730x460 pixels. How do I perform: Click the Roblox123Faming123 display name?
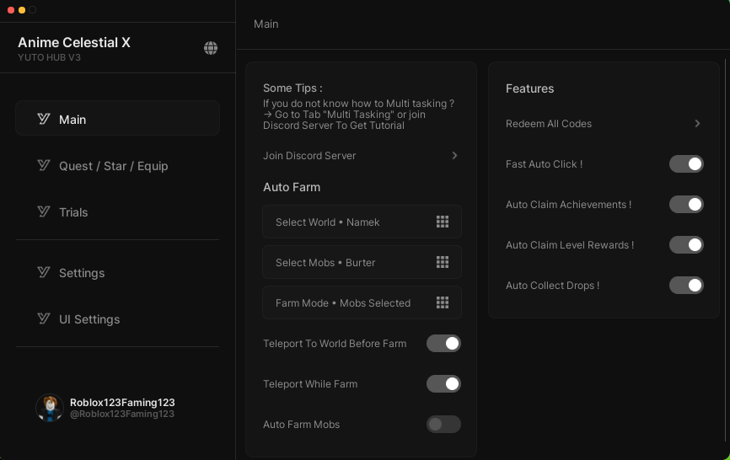click(122, 403)
